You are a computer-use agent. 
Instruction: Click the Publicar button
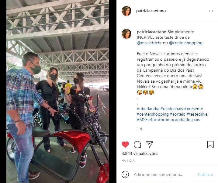(206, 174)
